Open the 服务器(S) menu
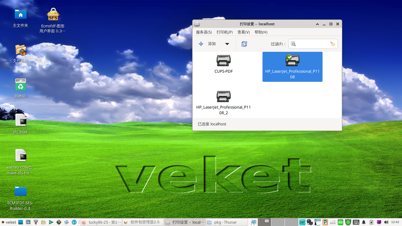Viewport: 402px width, 226px height. 204,32
